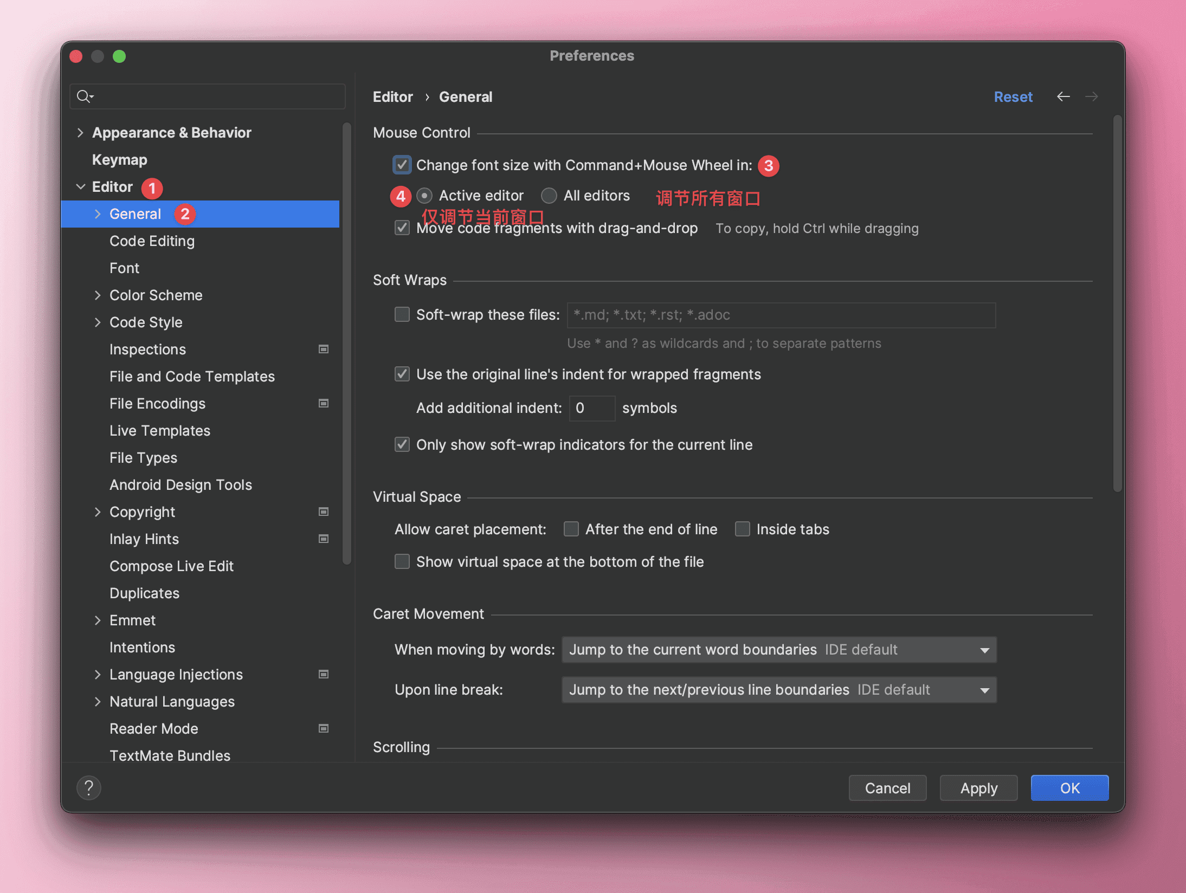Image resolution: width=1186 pixels, height=893 pixels.
Task: Expand the Color Scheme tree node
Action: pyautogui.click(x=98, y=295)
